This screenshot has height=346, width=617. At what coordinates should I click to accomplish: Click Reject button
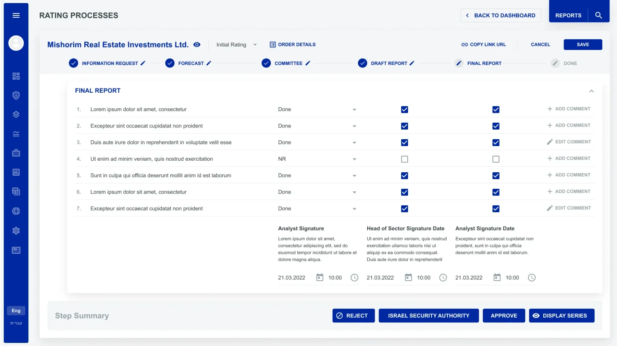coord(353,316)
